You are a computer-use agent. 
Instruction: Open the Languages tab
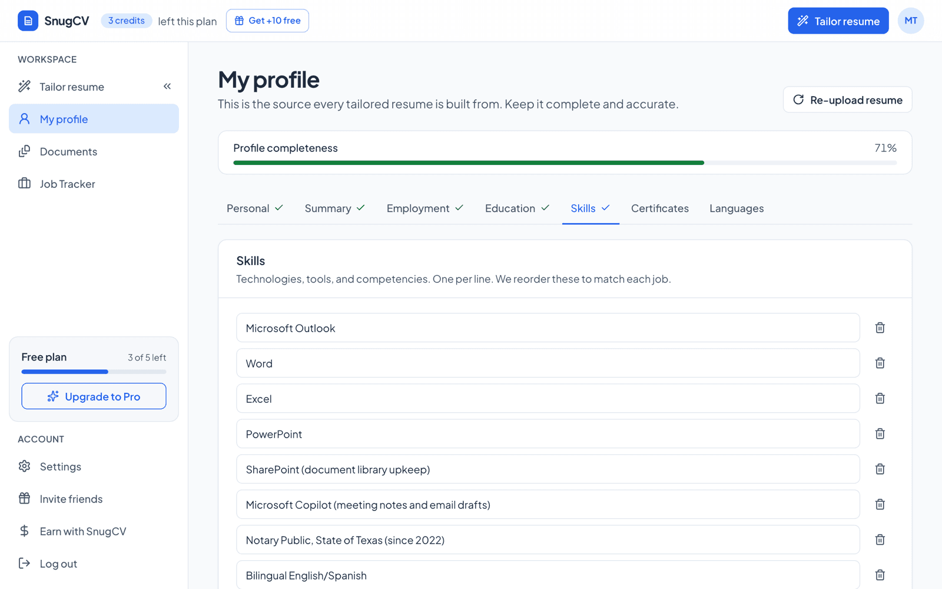[737, 209]
